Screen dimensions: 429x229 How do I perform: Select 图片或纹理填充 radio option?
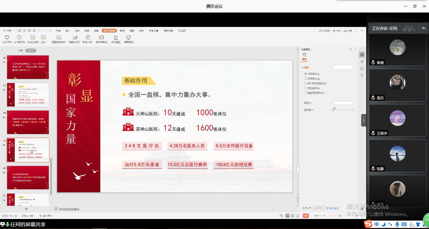tap(306, 83)
